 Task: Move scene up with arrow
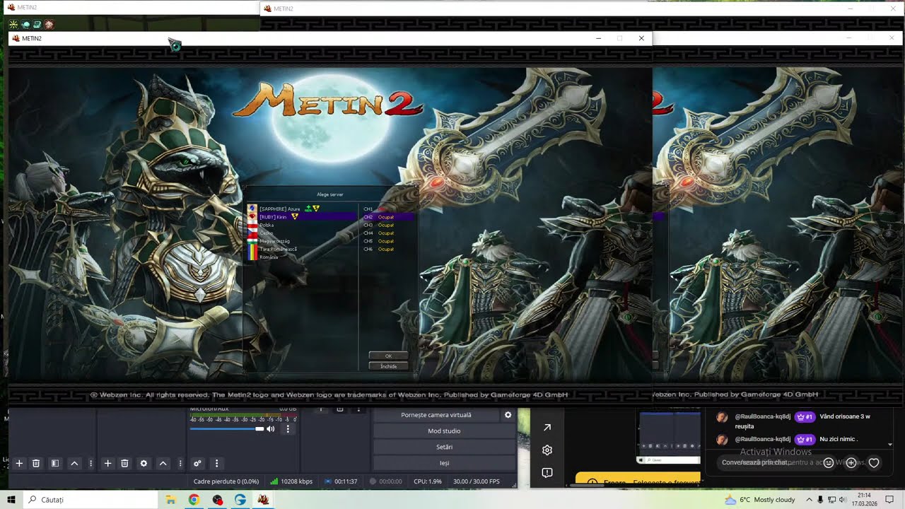74,464
